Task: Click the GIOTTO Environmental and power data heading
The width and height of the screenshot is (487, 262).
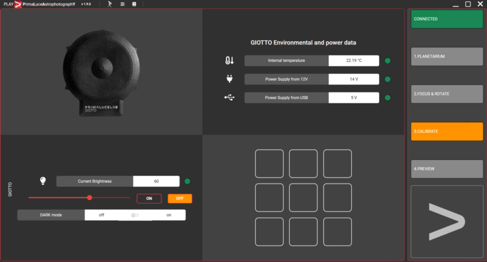Action: tap(303, 43)
